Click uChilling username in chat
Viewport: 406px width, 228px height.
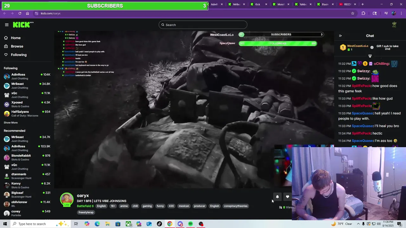coord(381,64)
